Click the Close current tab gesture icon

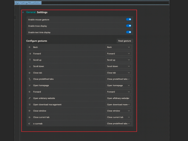[30, 117]
